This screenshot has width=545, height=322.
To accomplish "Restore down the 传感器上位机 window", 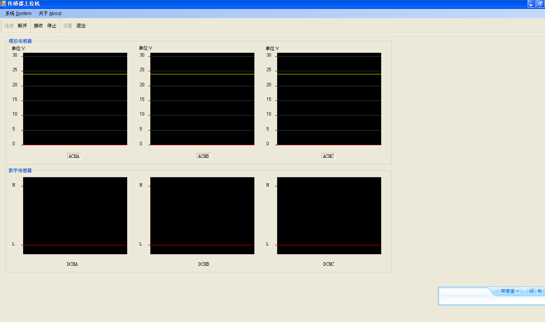I will coord(540,4).
